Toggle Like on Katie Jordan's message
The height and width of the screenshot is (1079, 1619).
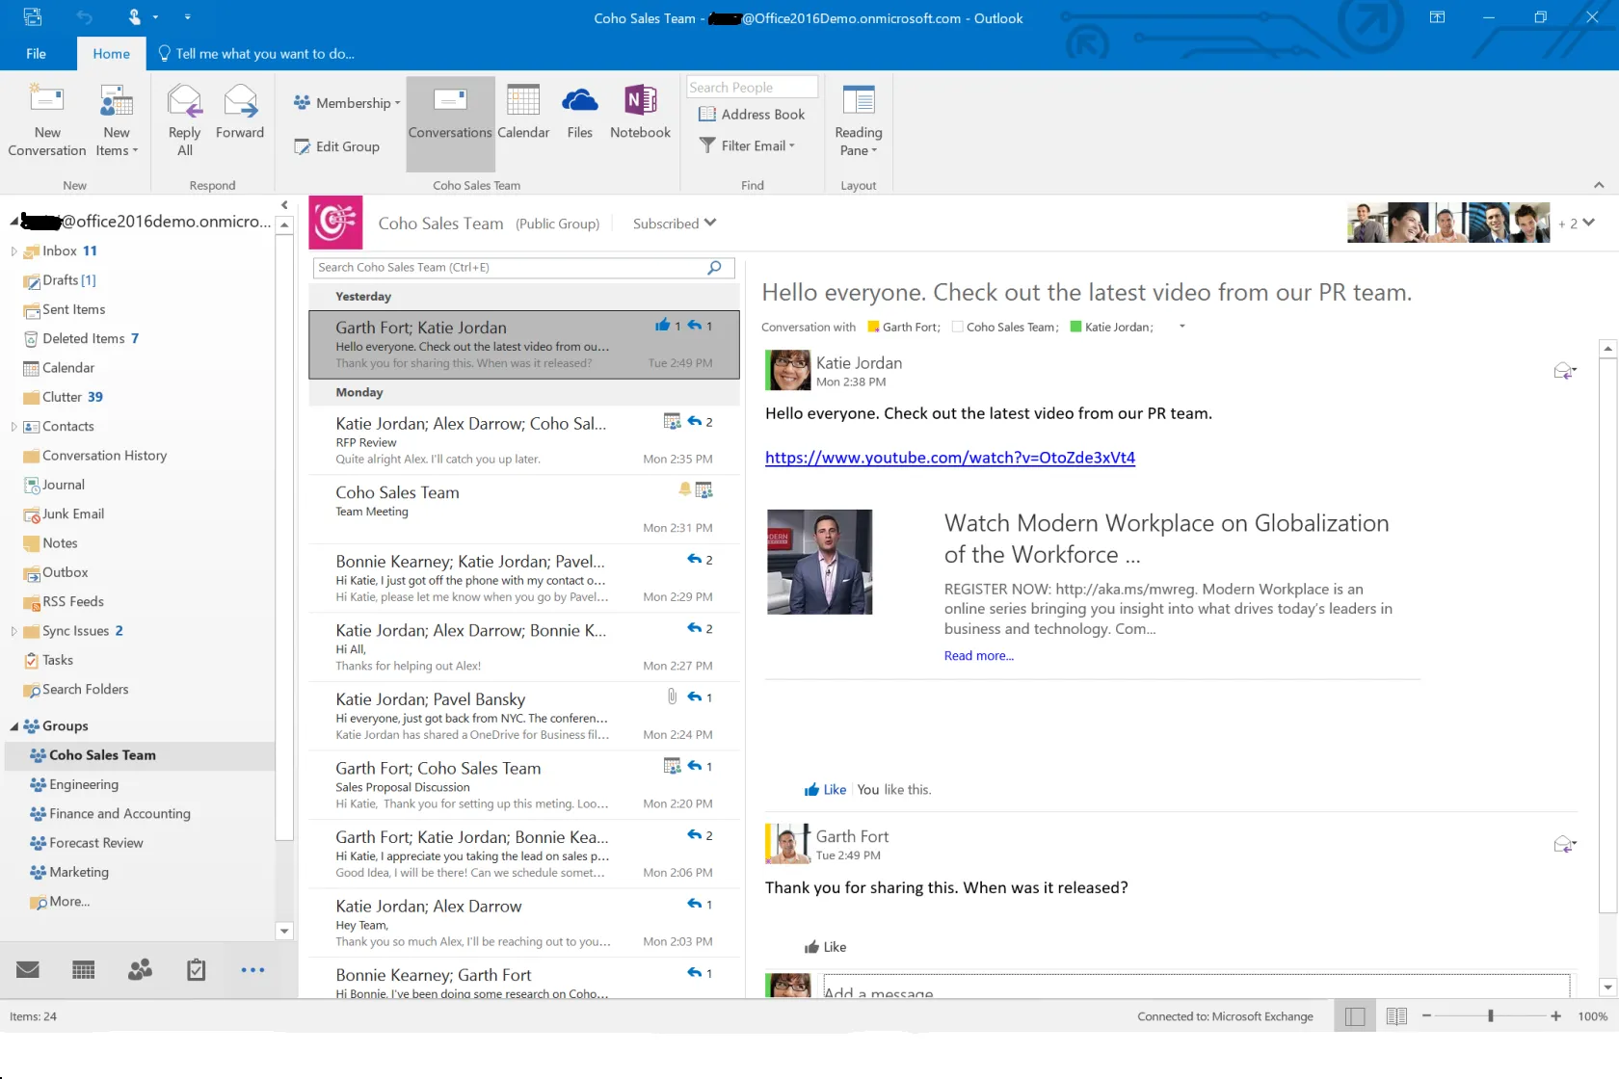[825, 790]
